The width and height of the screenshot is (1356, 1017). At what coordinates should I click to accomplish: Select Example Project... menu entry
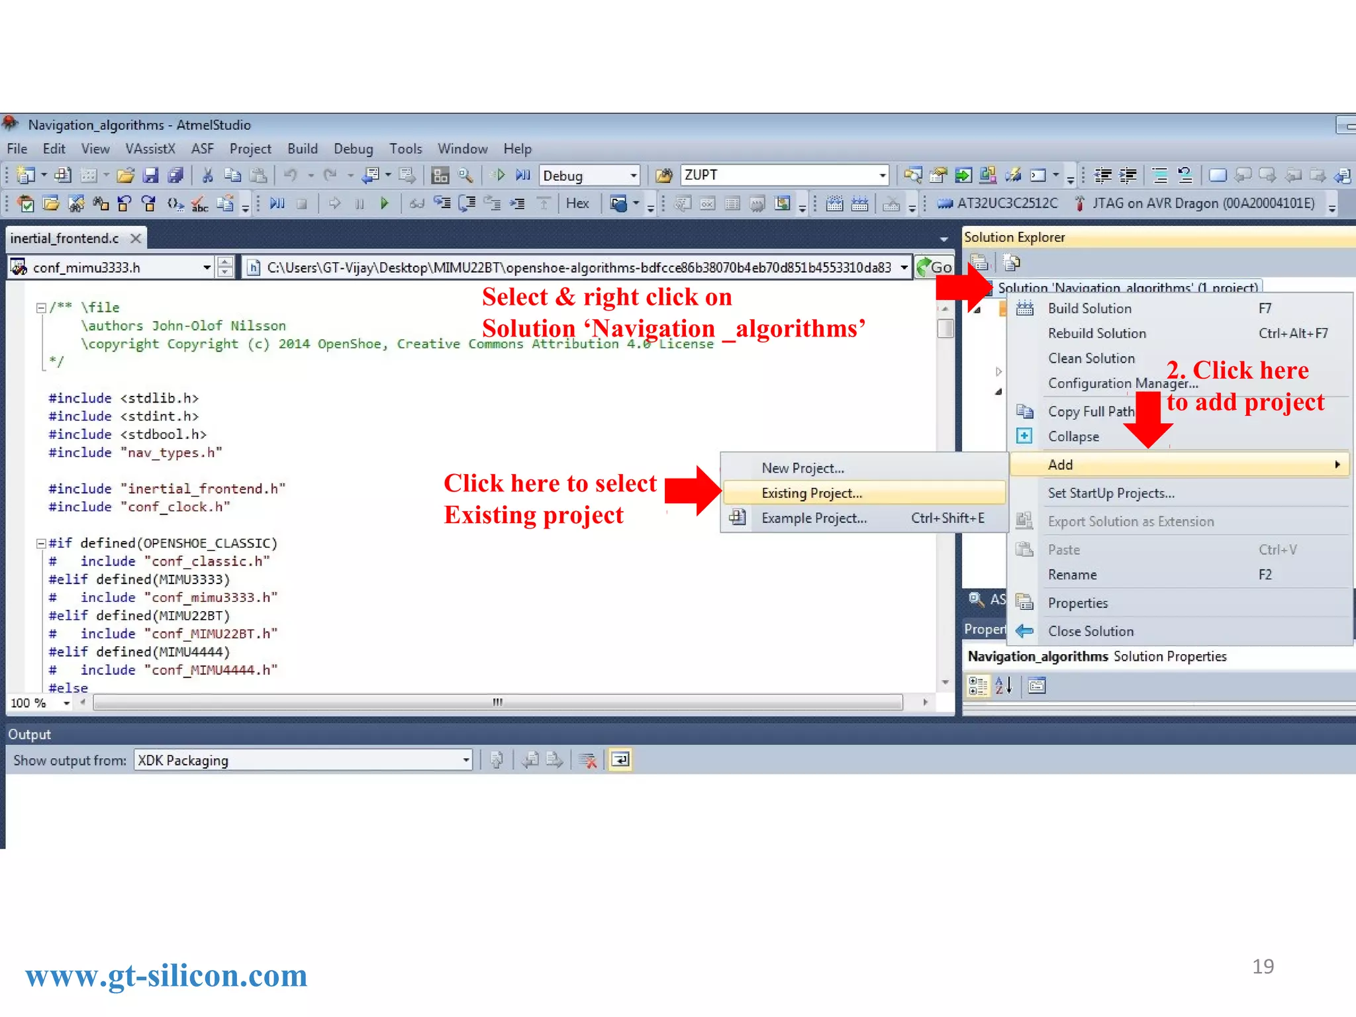coord(864,518)
